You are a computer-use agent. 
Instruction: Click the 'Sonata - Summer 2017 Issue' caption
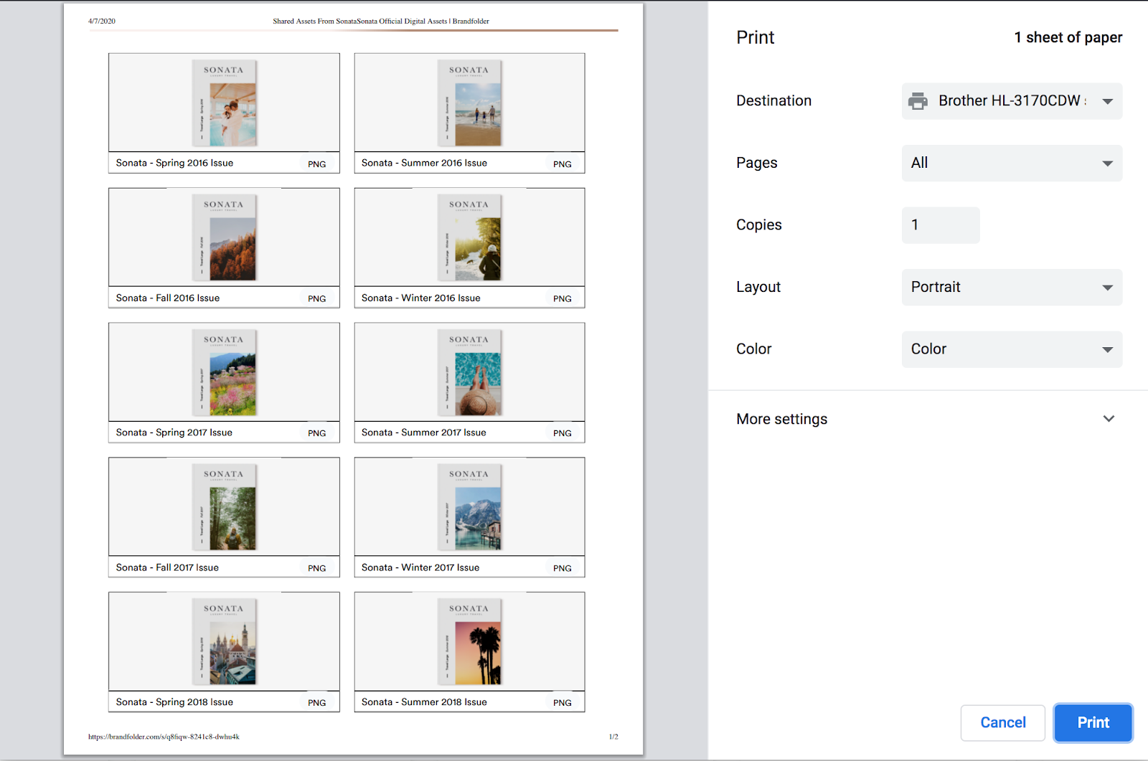click(424, 433)
